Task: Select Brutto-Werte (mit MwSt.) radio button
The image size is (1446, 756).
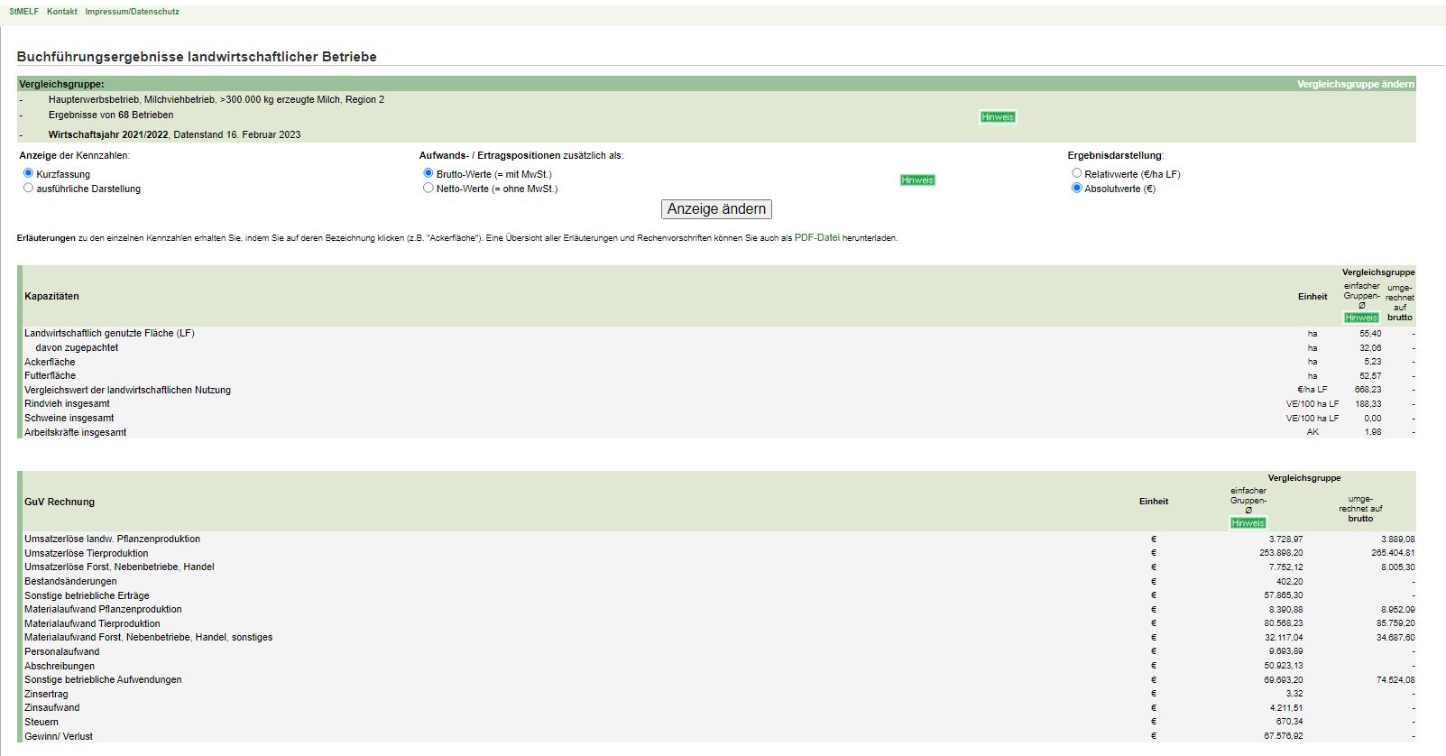Action: [x=428, y=173]
